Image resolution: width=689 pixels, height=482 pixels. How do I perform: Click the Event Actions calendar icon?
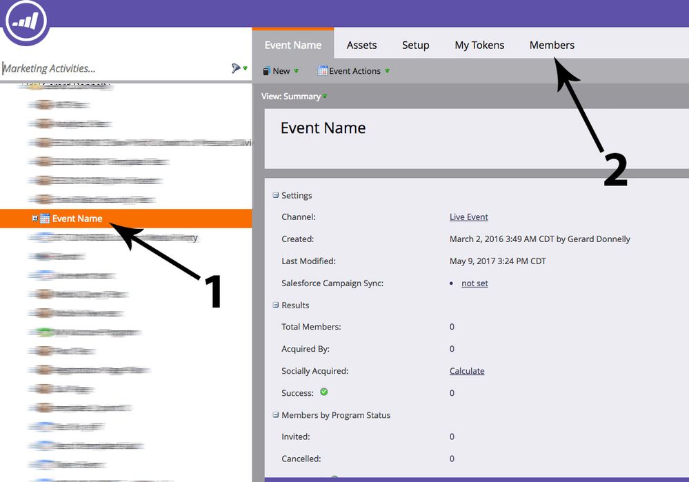pos(322,71)
